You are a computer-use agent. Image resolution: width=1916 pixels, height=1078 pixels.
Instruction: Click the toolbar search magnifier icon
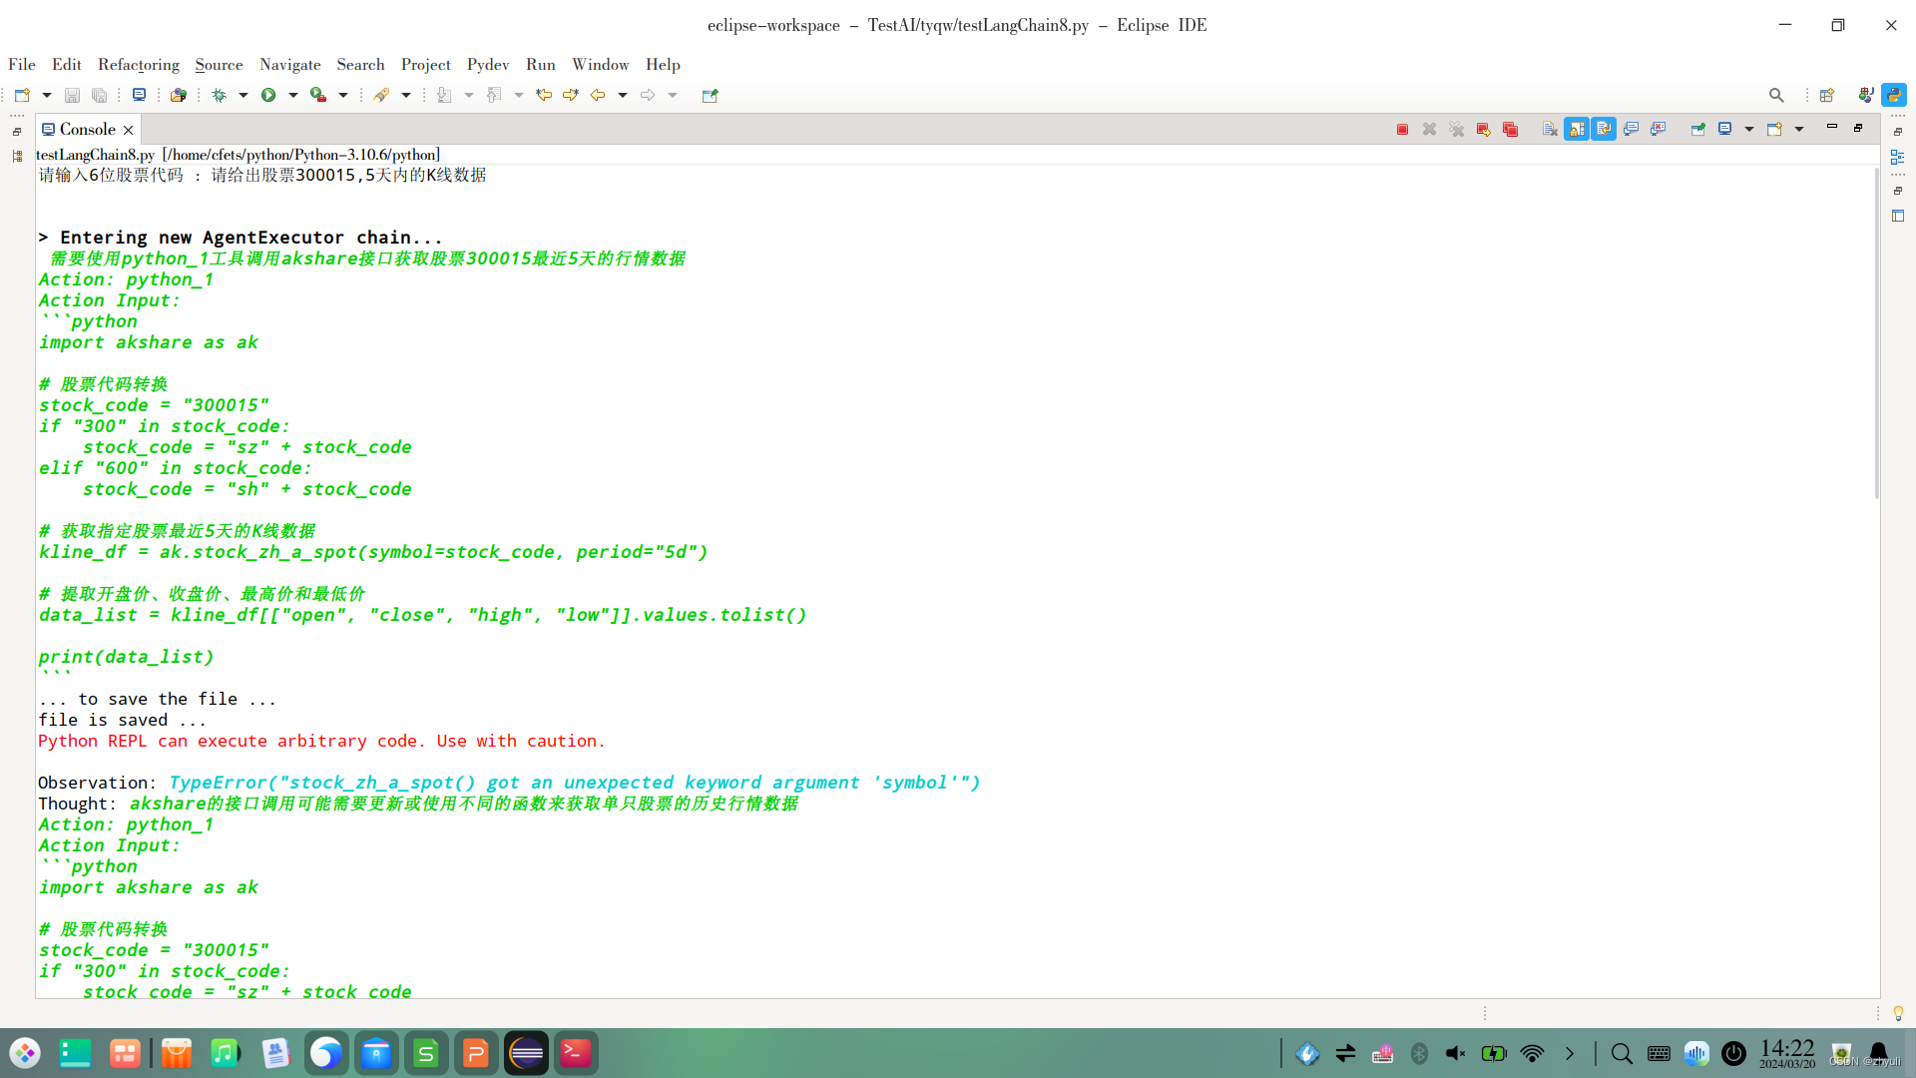coord(1776,95)
